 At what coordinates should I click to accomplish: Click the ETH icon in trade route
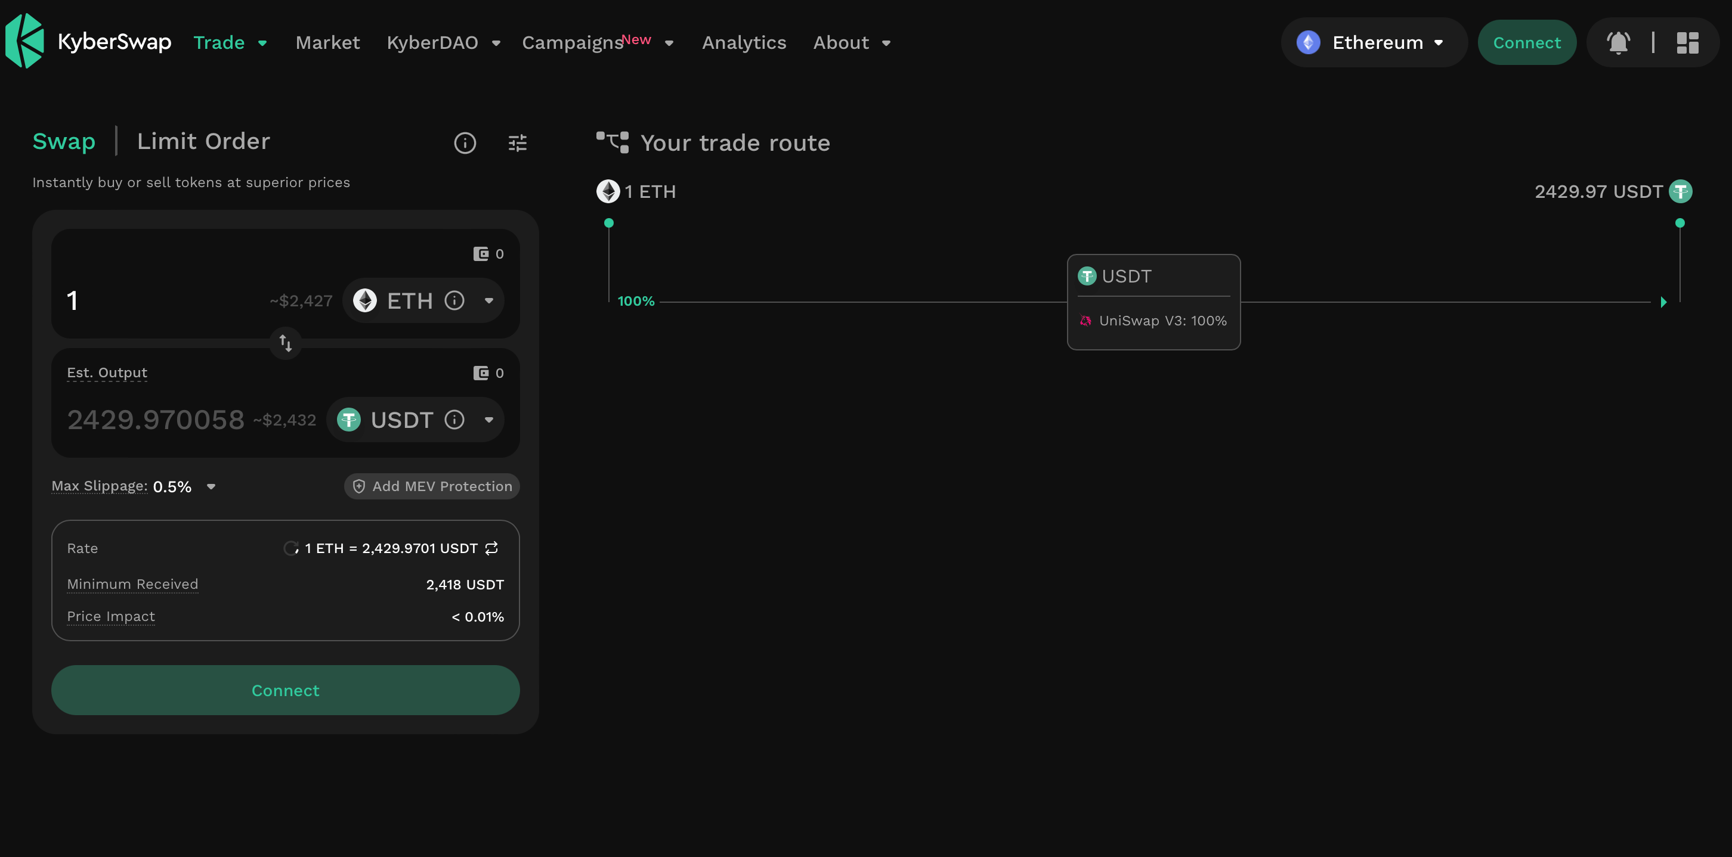click(x=608, y=191)
